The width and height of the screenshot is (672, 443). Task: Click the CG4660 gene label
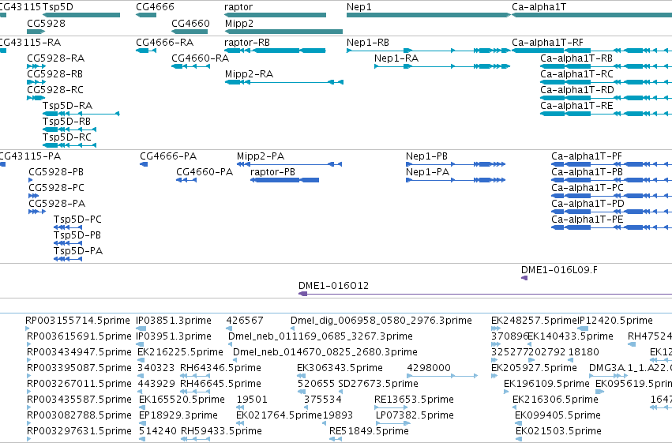tap(191, 24)
